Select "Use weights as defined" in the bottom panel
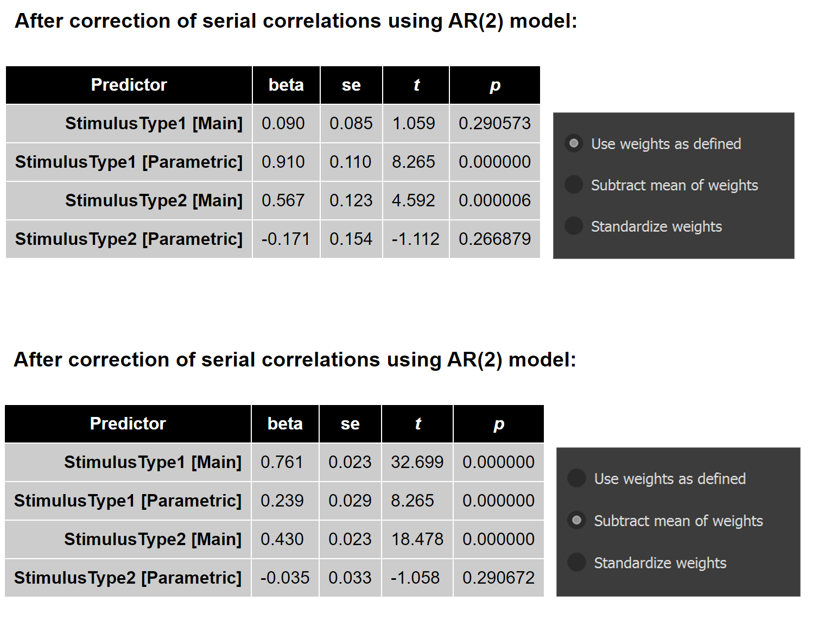825x626 pixels. click(x=576, y=478)
